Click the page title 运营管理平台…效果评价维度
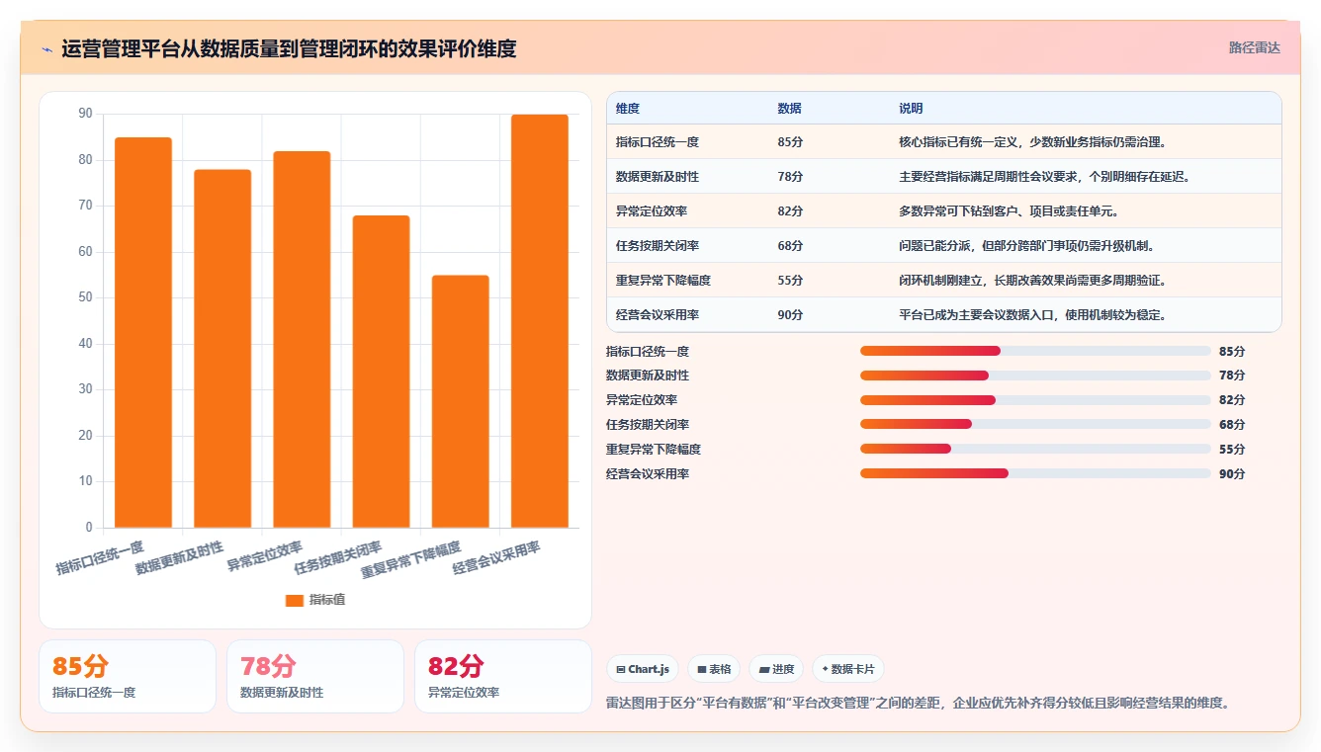The width and height of the screenshot is (1321, 752). pyautogui.click(x=289, y=48)
